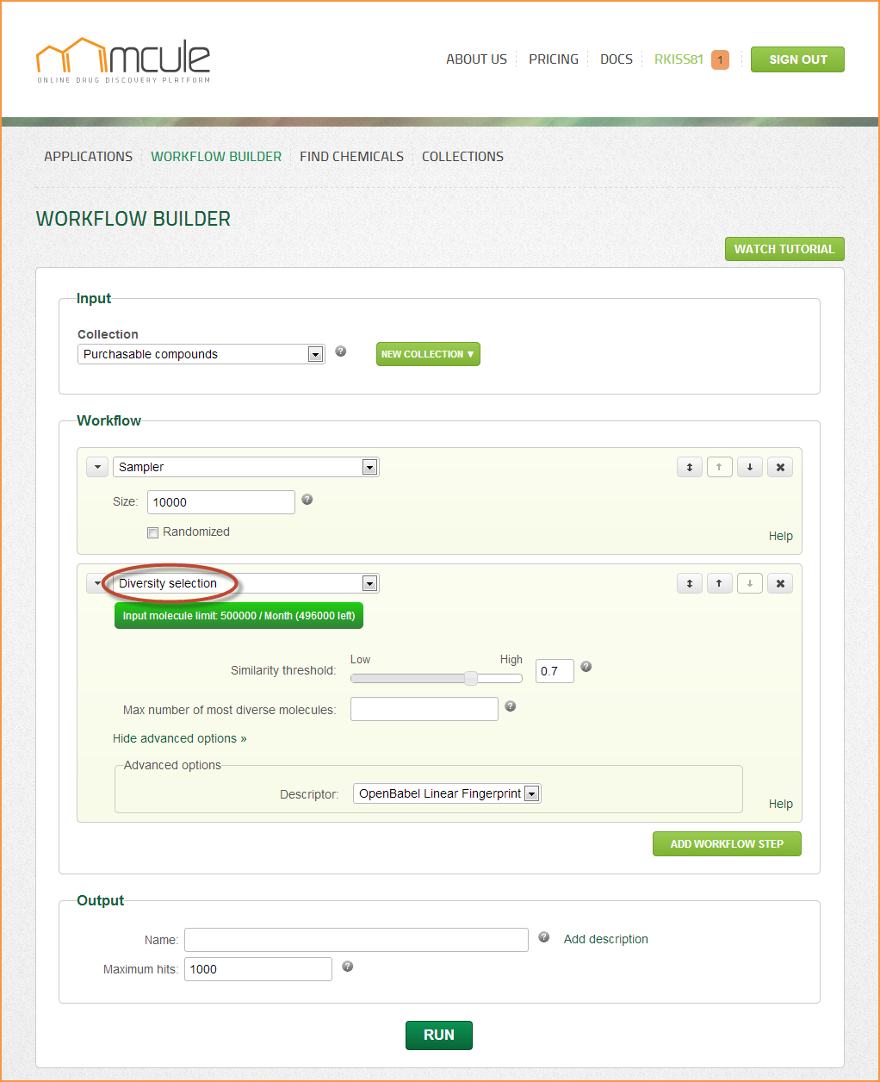Open the Purchasable compounds collection dropdown
The width and height of the screenshot is (880, 1082).
coord(315,354)
